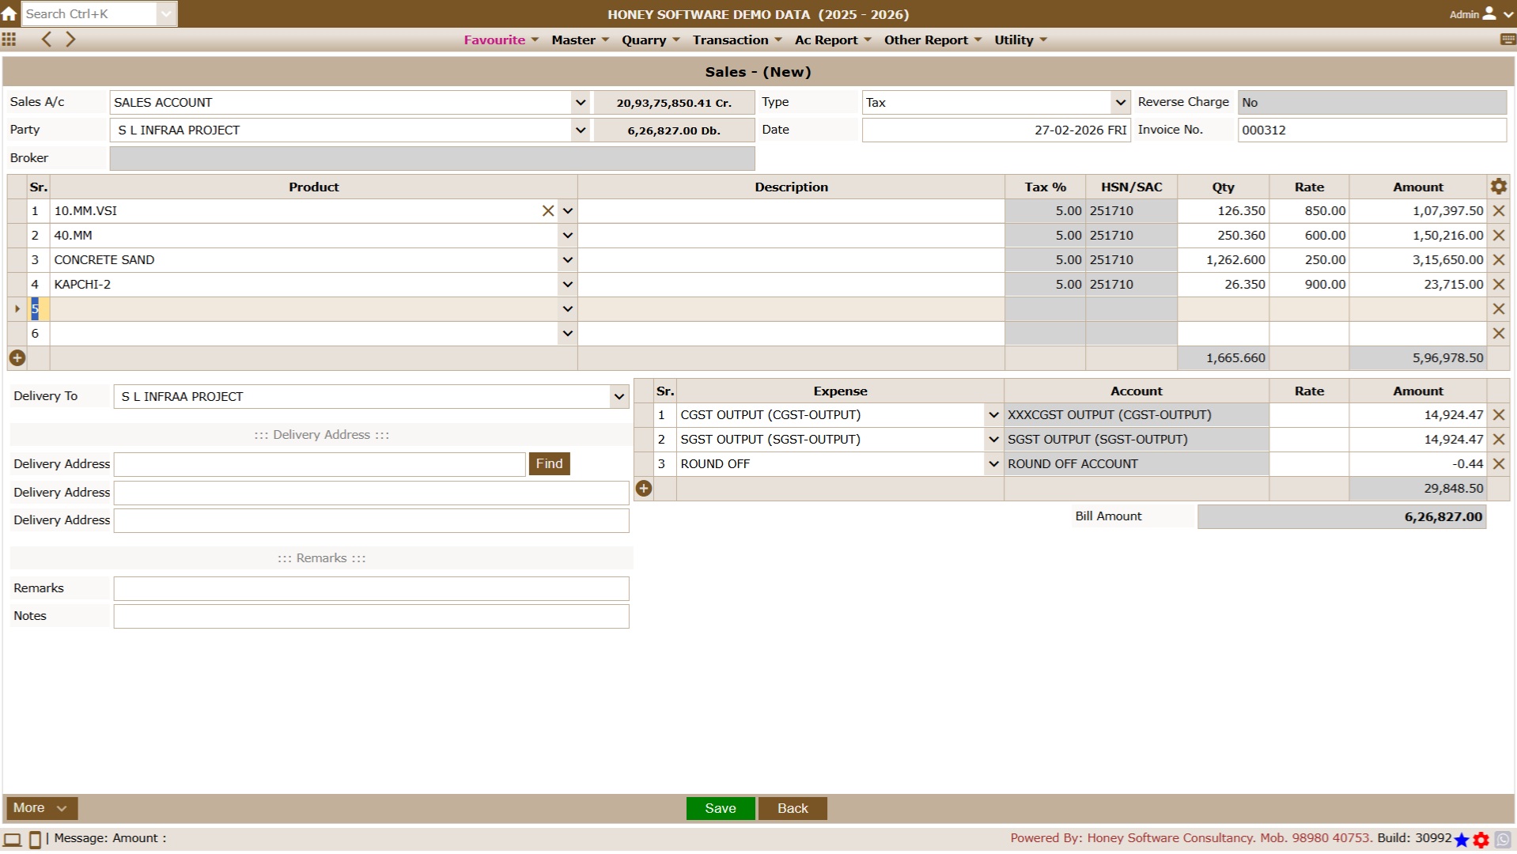The width and height of the screenshot is (1517, 854).
Task: Click the red settings gear in status bar
Action: click(x=1481, y=840)
